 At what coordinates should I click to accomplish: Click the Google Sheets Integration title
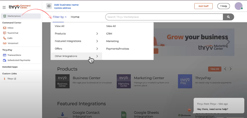click(x=146, y=115)
